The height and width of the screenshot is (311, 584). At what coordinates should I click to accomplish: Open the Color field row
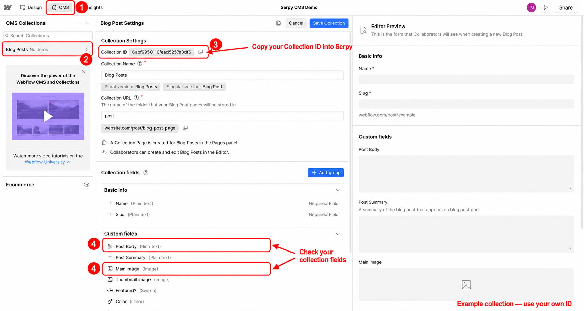223,301
